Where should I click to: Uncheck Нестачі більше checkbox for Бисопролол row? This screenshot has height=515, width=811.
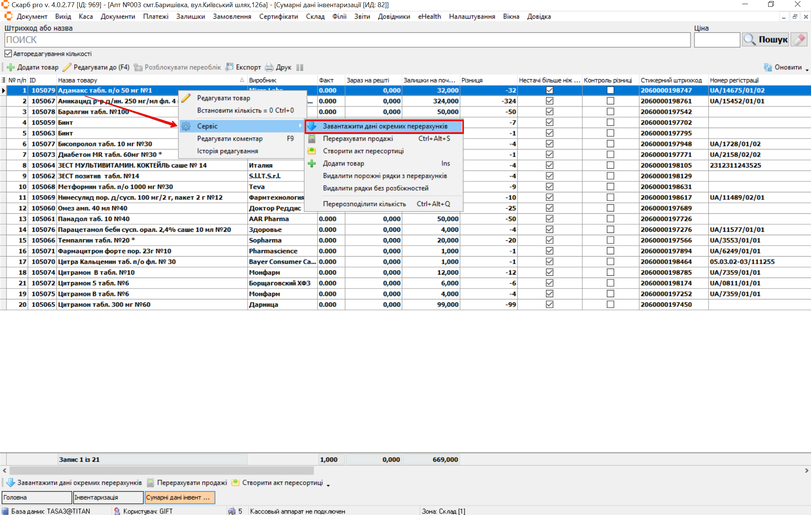549,144
